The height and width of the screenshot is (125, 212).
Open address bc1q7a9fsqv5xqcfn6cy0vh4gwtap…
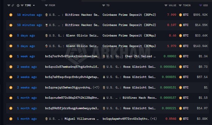[x=72, y=77]
